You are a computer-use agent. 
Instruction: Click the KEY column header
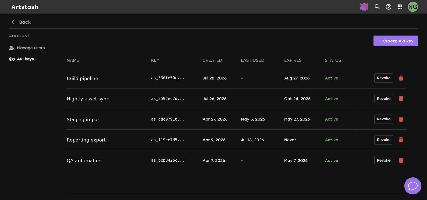tap(155, 60)
